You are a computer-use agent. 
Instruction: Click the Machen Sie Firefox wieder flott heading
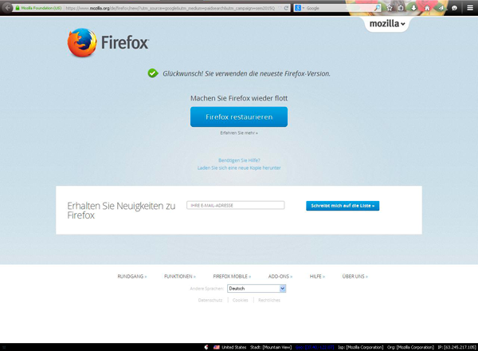click(239, 98)
